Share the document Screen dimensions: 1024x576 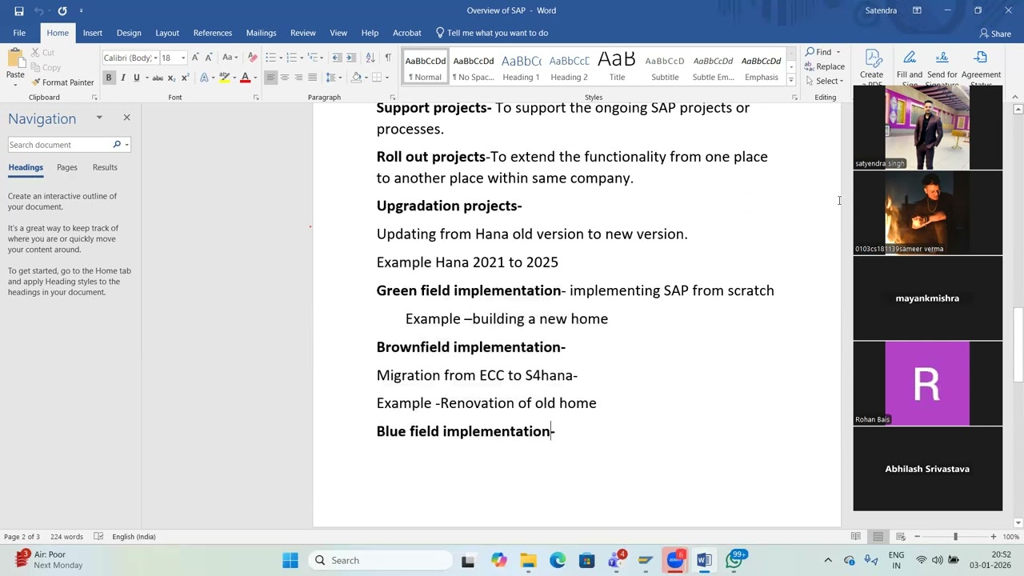[995, 34]
